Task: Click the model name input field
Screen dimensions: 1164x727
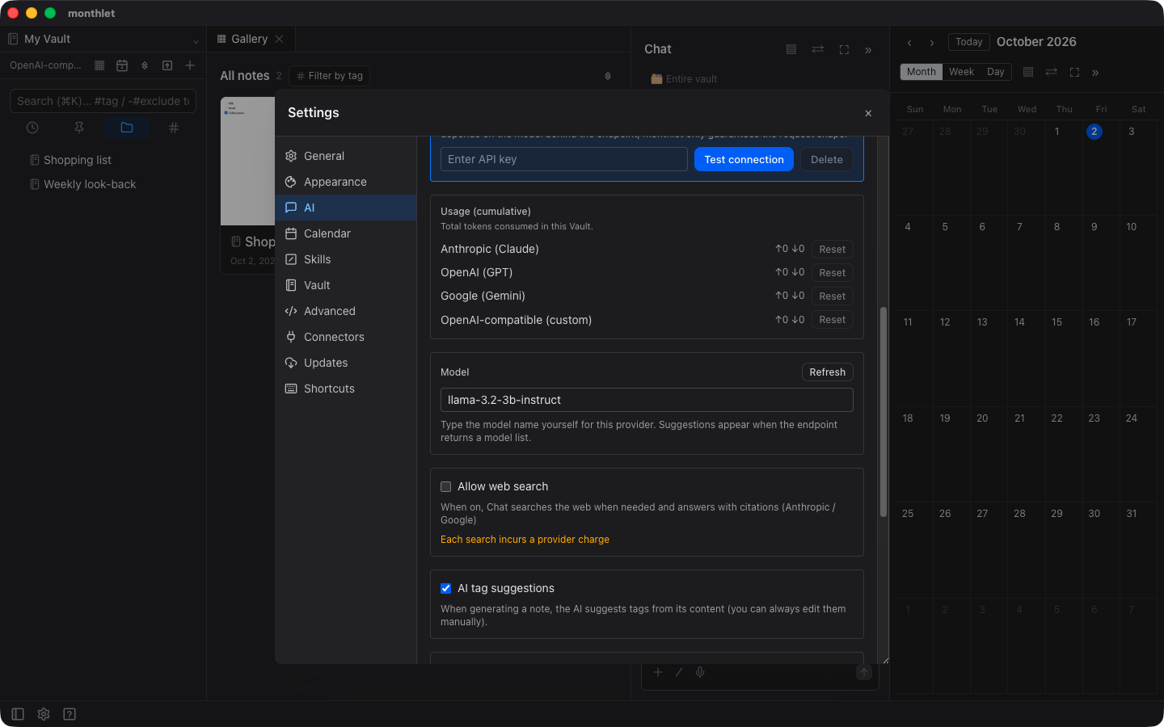Action: tap(647, 400)
